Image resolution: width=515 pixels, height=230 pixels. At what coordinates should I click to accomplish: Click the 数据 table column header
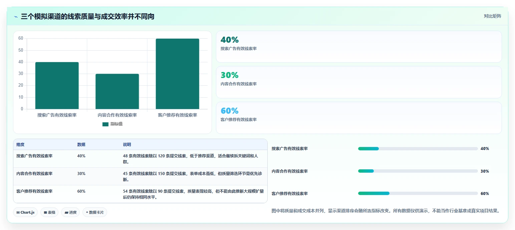pyautogui.click(x=81, y=145)
